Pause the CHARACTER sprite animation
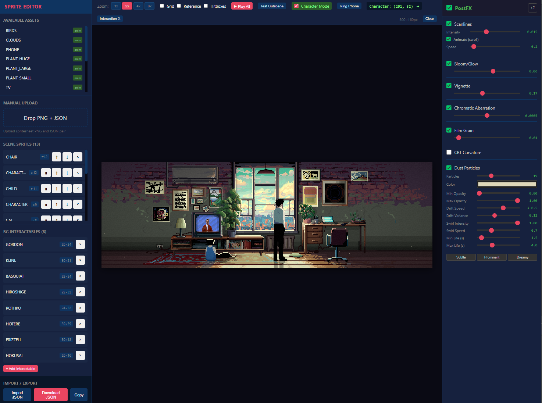Screen dimensions: 542x403 coord(46,204)
